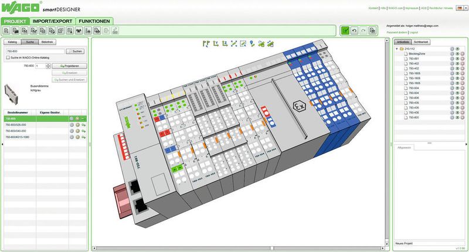Decrease the quantity stepper value
This screenshot has height=252, width=469.
pyautogui.click(x=48, y=67)
